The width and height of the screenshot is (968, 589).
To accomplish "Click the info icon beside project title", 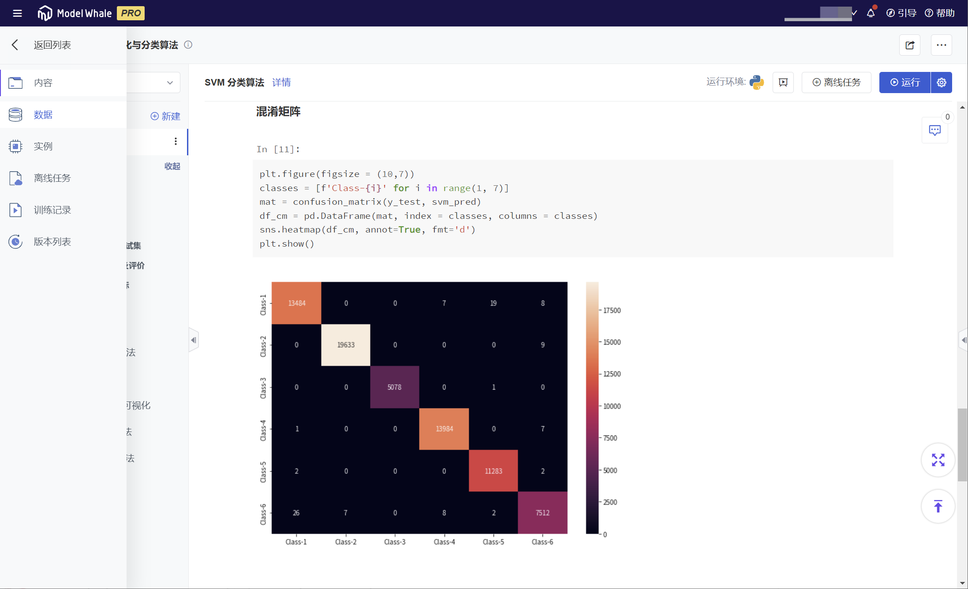I will [x=188, y=45].
